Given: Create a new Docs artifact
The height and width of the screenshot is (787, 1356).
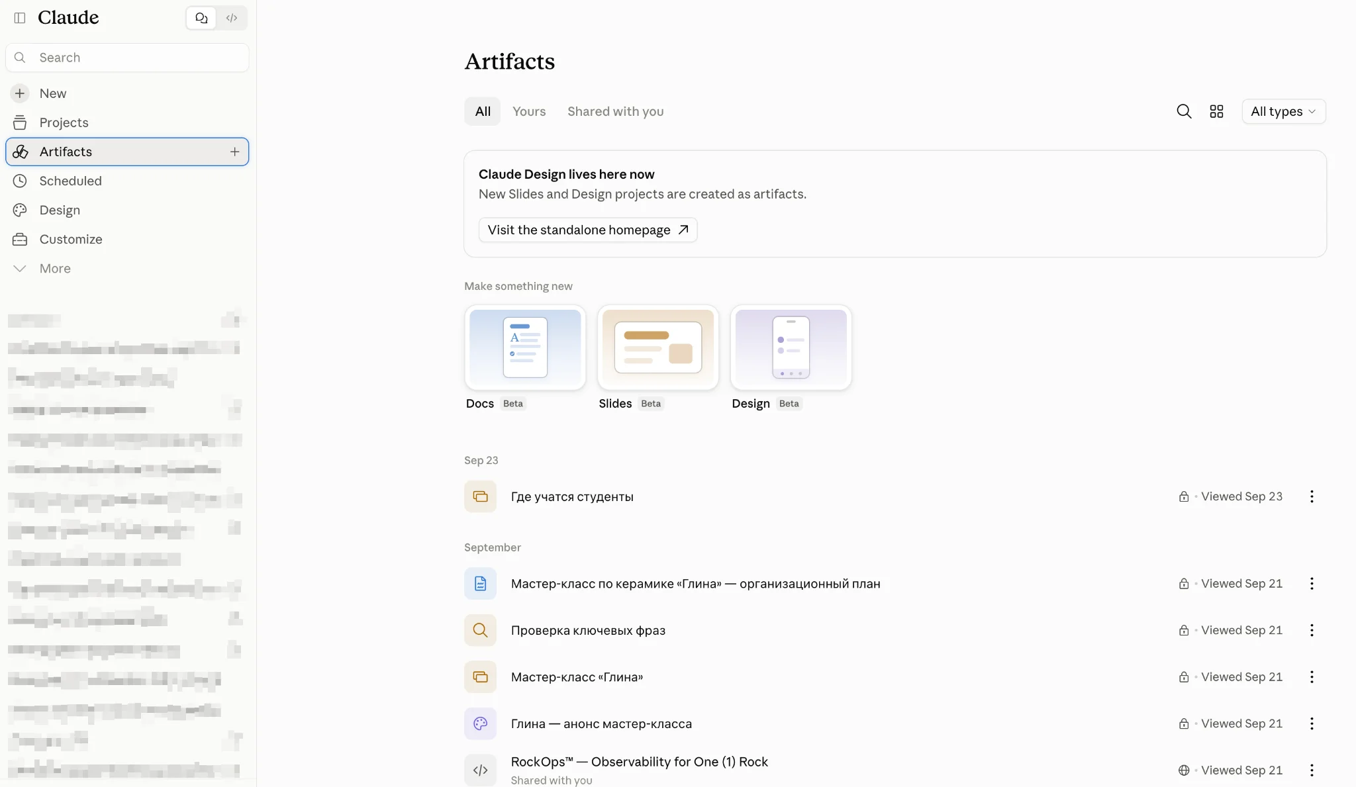Looking at the screenshot, I should [x=525, y=357].
